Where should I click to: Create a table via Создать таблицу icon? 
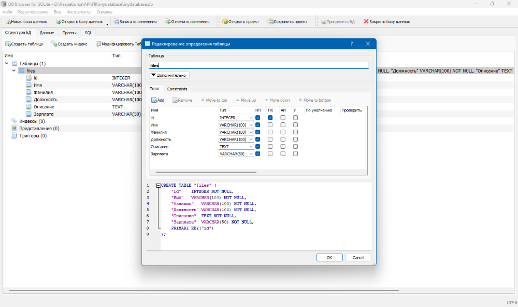pyautogui.click(x=23, y=44)
